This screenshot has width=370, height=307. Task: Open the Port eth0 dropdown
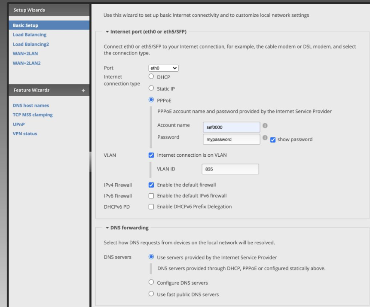(x=163, y=68)
